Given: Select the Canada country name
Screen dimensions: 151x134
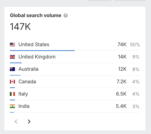Looking at the screenshot, I should [27, 82].
